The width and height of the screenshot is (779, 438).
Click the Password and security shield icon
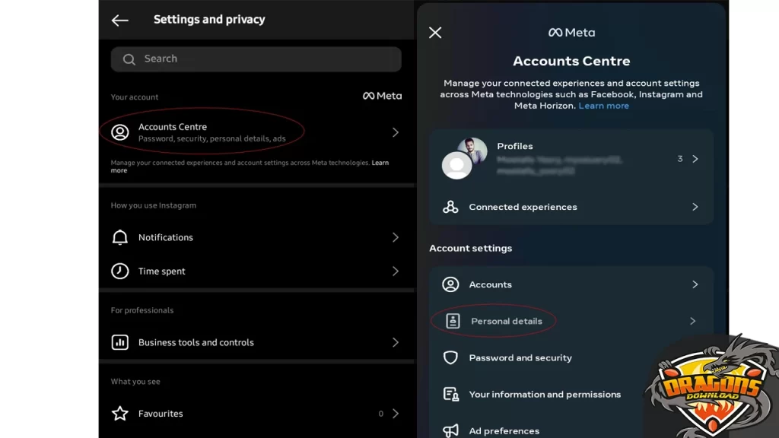450,357
